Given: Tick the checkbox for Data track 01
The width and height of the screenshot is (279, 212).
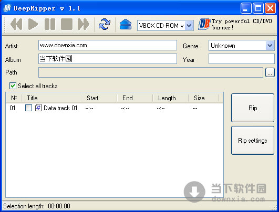Looking at the screenshot, I should tap(28, 108).
